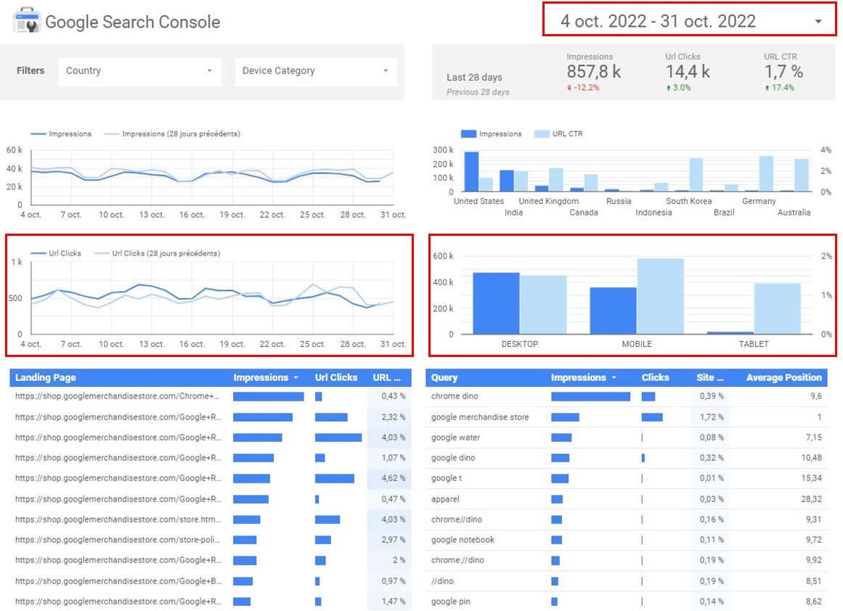This screenshot has width=843, height=611.
Task: Sort the landing pages table by Url Clicks
Action: (336, 378)
